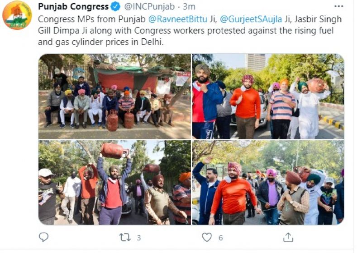Click the page's right edge scrollbar area
The height and width of the screenshot is (253, 362).
pos(357,126)
